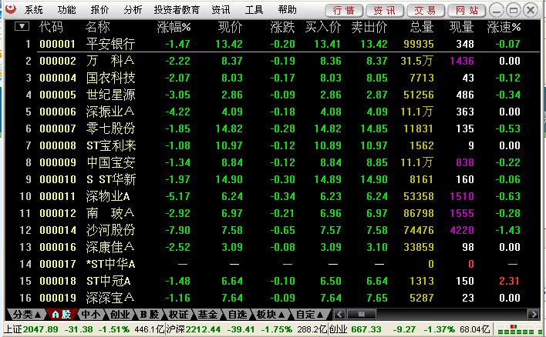
Task: Open the 系统 menu
Action: pyautogui.click(x=33, y=10)
